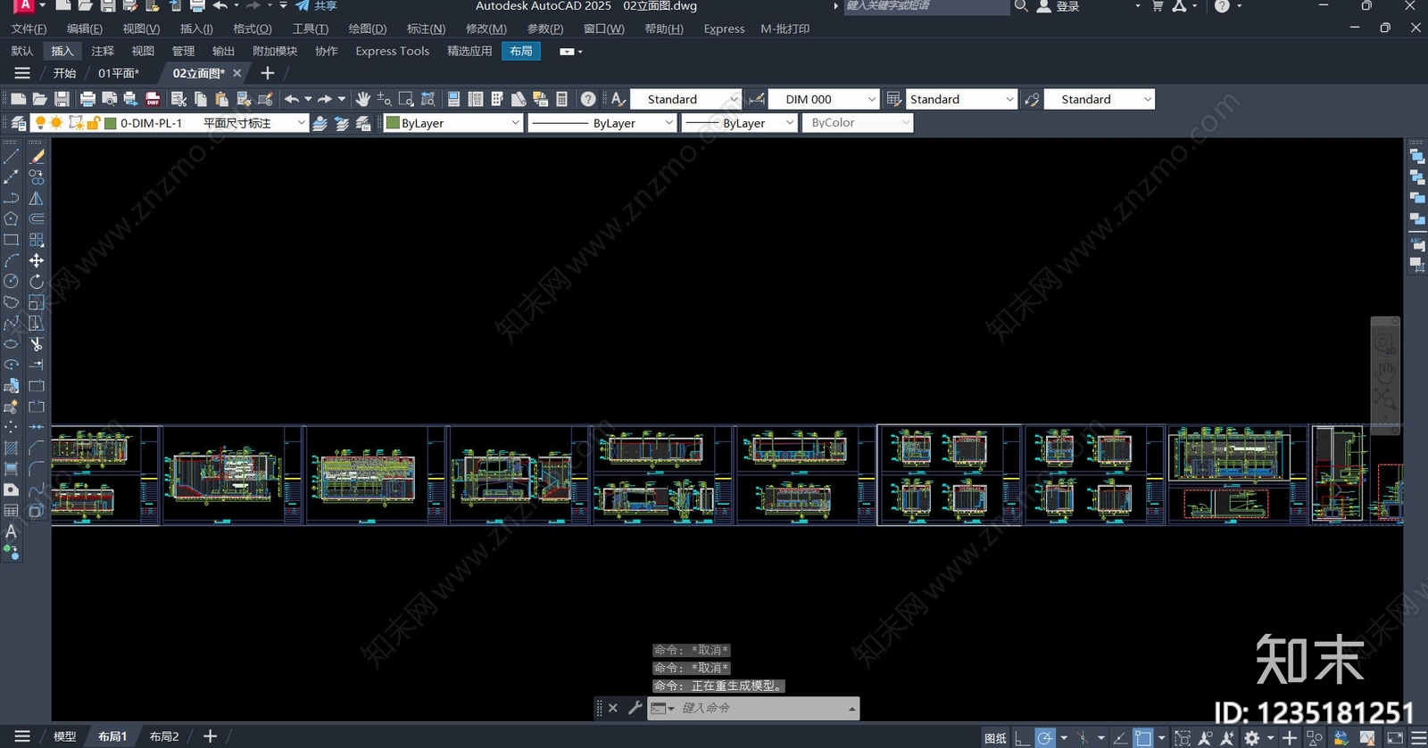Switch to the 01平面* drawing tab

119,73
